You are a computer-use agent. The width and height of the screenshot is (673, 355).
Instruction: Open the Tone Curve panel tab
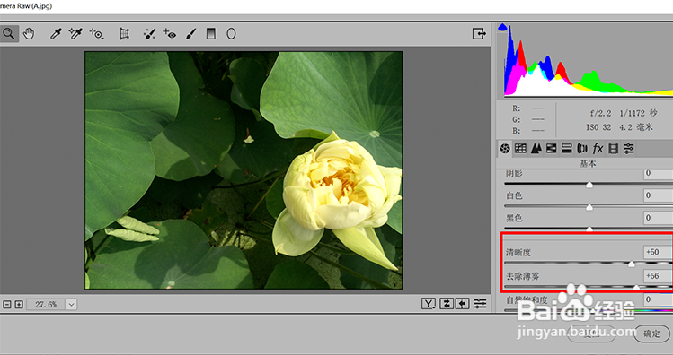(x=520, y=149)
